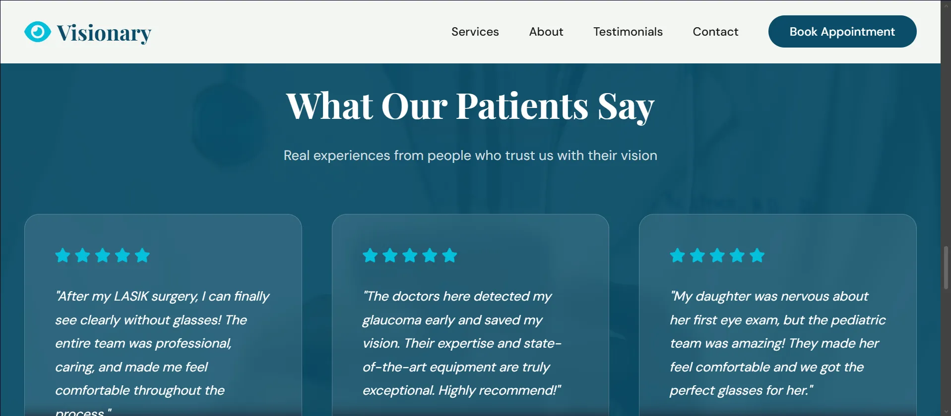Click third star in glaucoma review card
This screenshot has height=416, width=951.
[x=410, y=256]
